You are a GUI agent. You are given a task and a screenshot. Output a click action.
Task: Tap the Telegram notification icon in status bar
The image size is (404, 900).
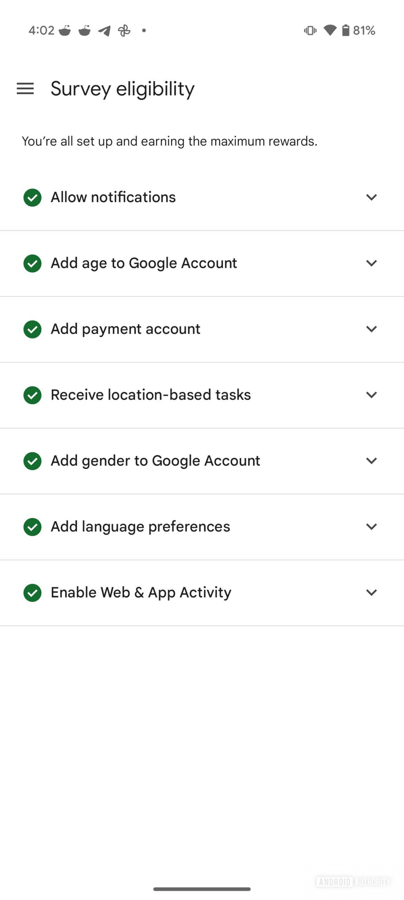pos(104,31)
